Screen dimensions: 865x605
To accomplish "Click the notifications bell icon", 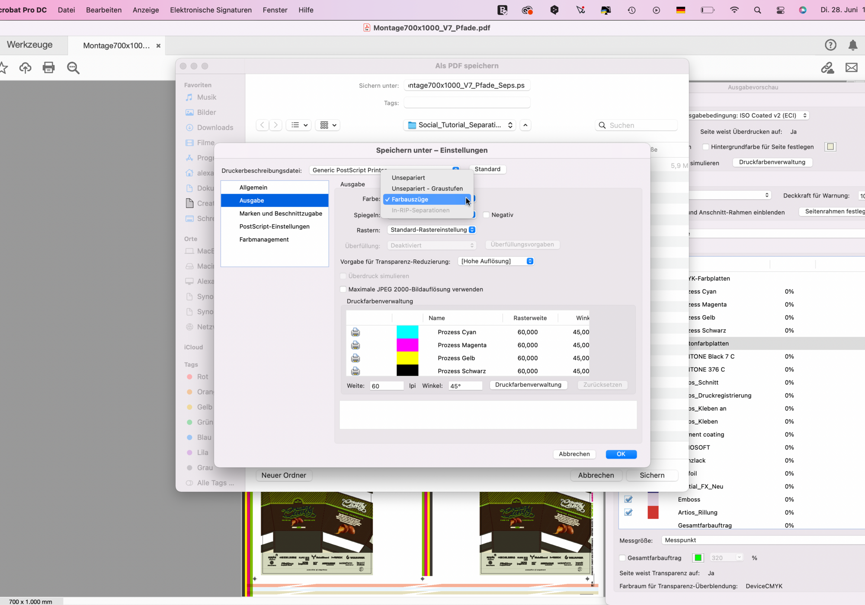I will point(853,45).
